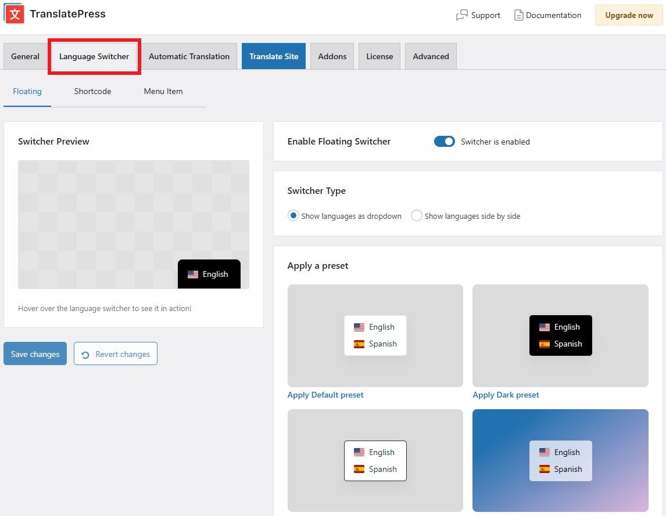Open the English dropdown switcher in preview
Image resolution: width=666 pixels, height=516 pixels.
click(209, 274)
